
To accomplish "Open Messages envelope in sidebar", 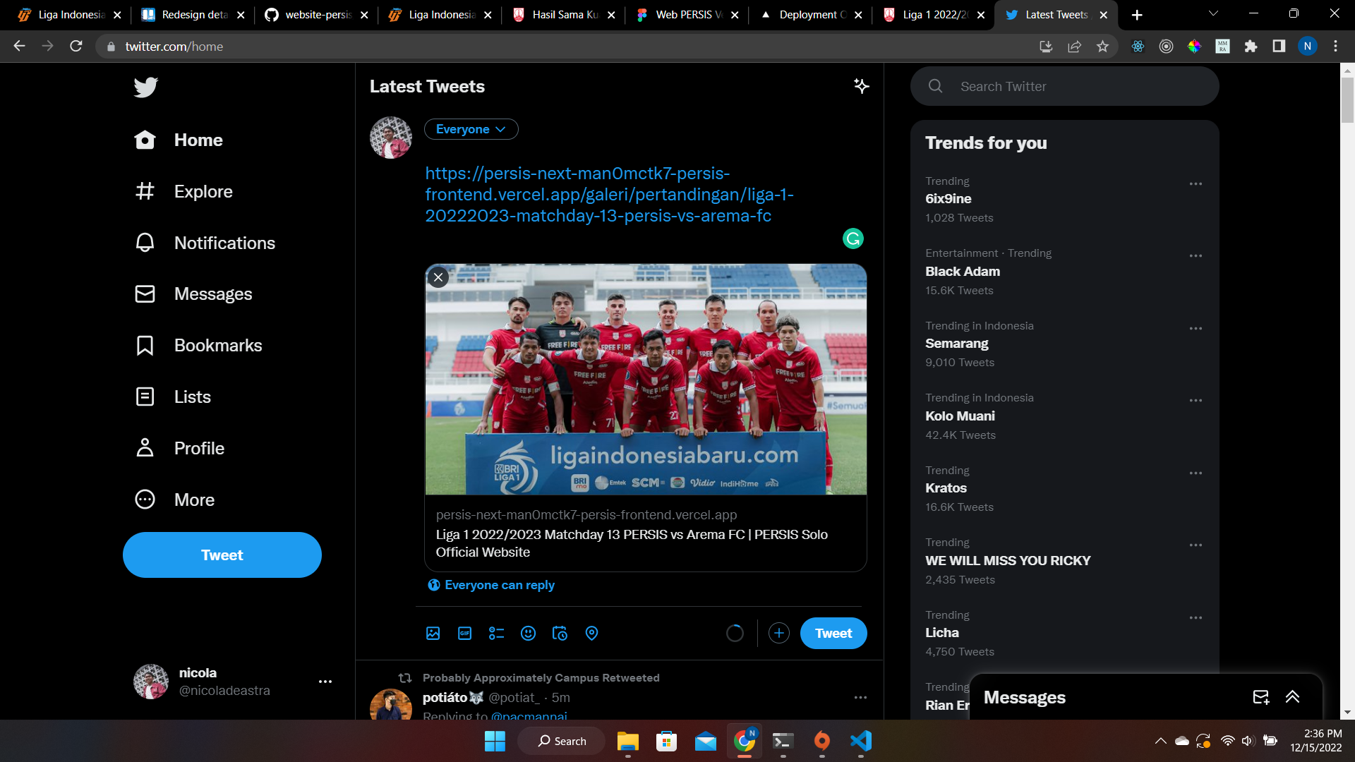I will pos(145,294).
